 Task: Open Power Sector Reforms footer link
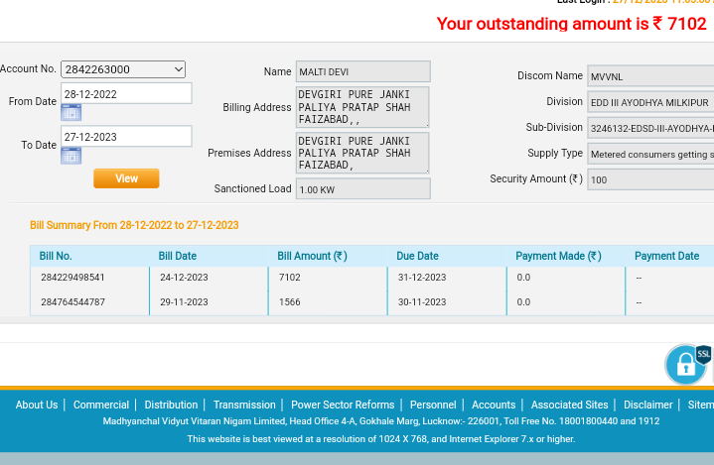click(343, 405)
